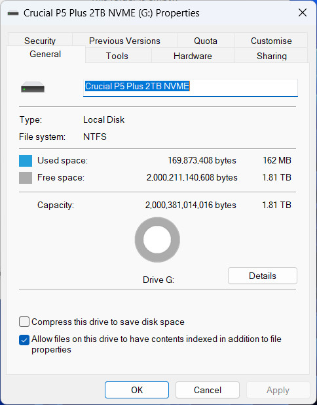
Task: Open the Previous Versions tab
Action: tap(124, 41)
